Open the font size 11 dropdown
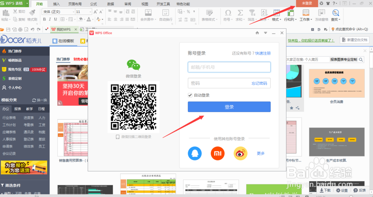This screenshot has width=373, height=197. (90, 12)
